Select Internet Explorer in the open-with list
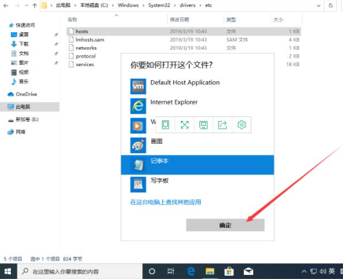 click(197, 106)
